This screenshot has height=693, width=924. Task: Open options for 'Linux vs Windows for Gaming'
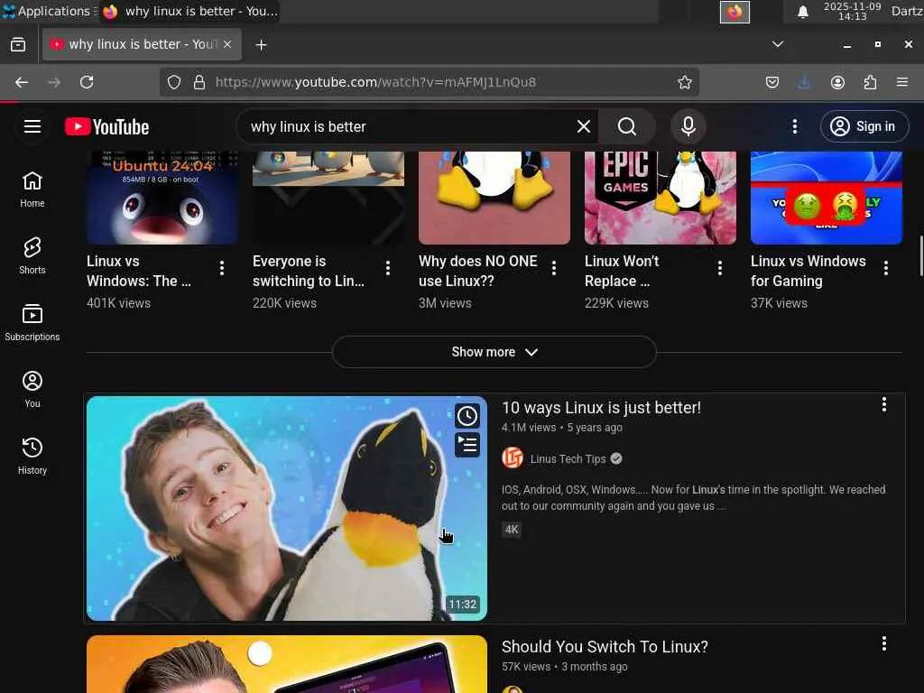[886, 268]
